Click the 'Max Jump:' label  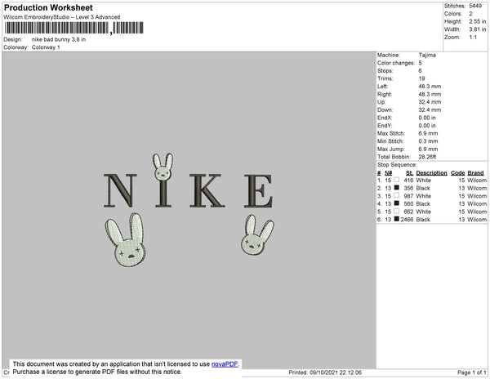pos(391,149)
